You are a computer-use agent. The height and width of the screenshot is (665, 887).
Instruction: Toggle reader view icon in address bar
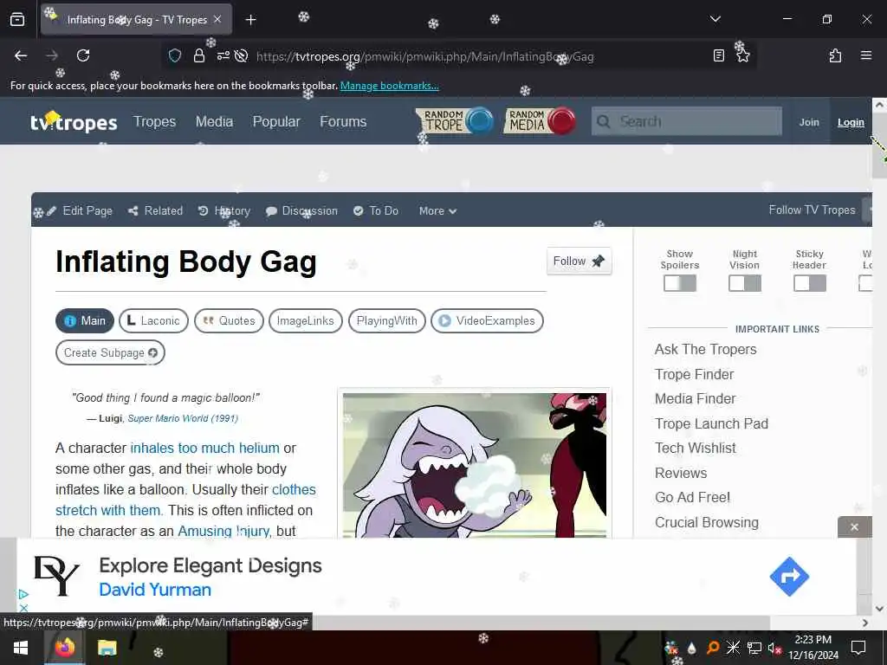tap(718, 55)
